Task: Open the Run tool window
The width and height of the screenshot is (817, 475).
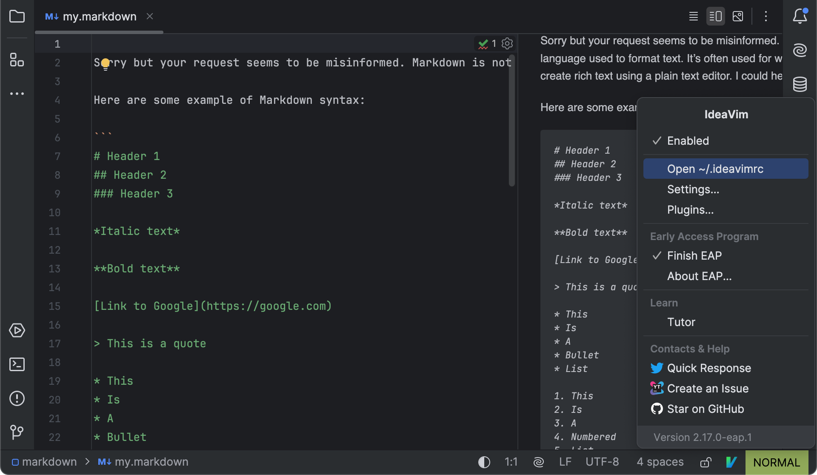Action: pos(17,330)
